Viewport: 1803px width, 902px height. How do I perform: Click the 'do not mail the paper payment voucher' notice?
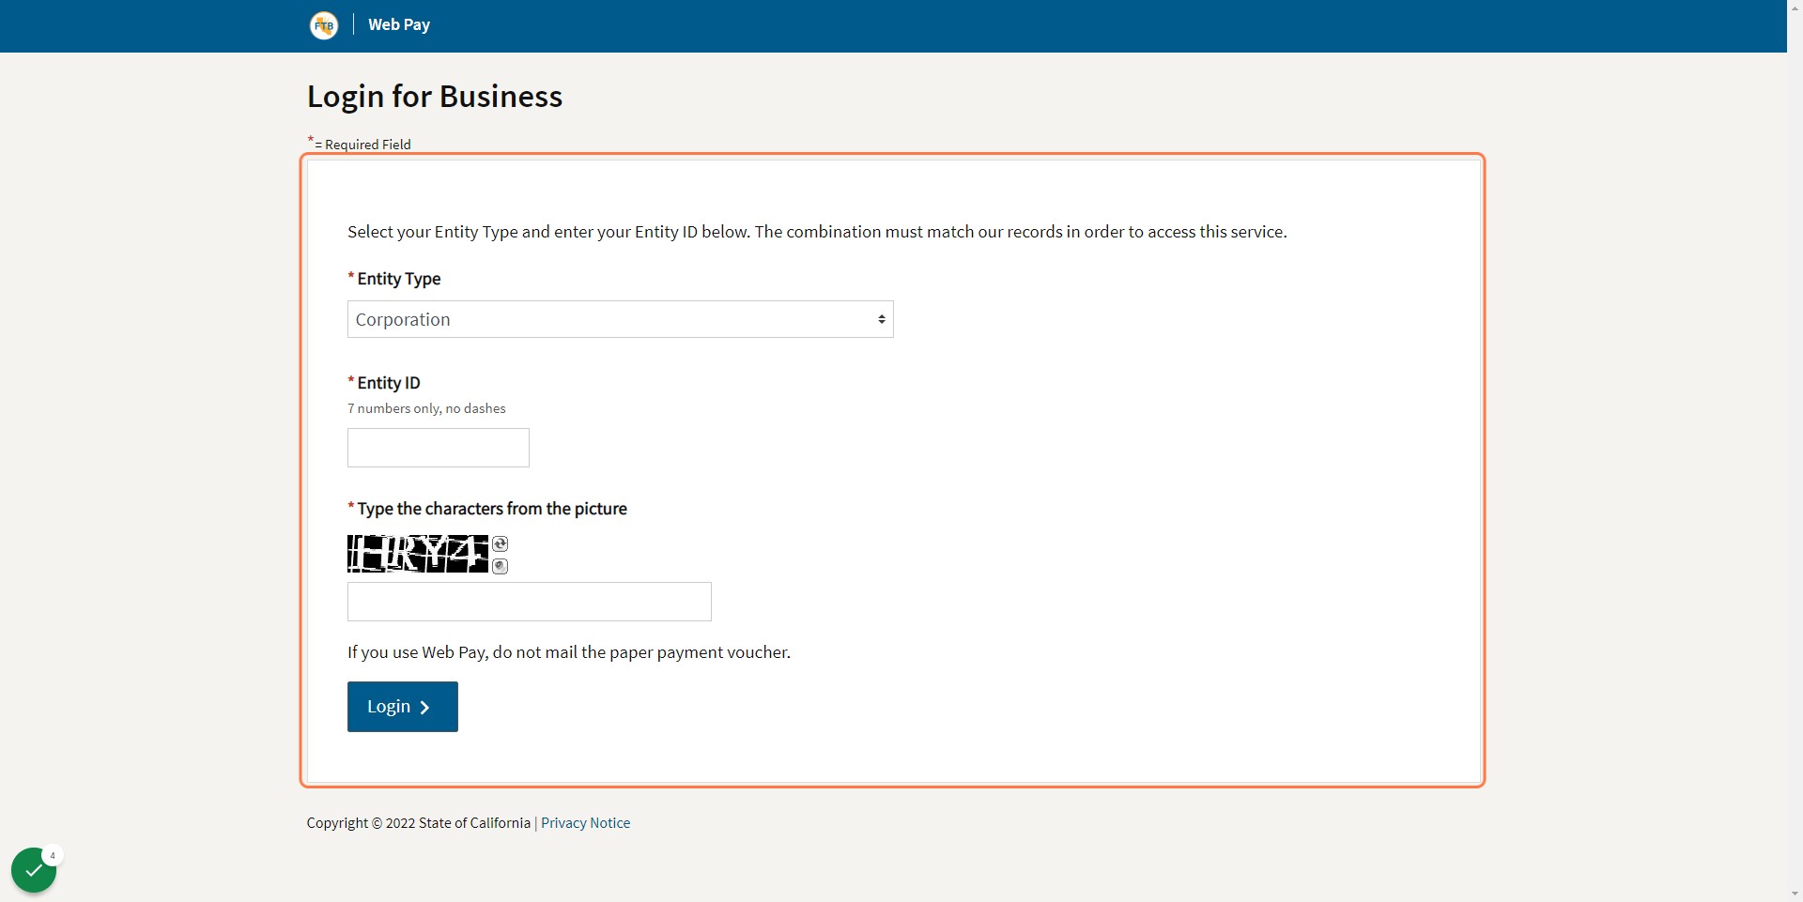click(x=569, y=652)
